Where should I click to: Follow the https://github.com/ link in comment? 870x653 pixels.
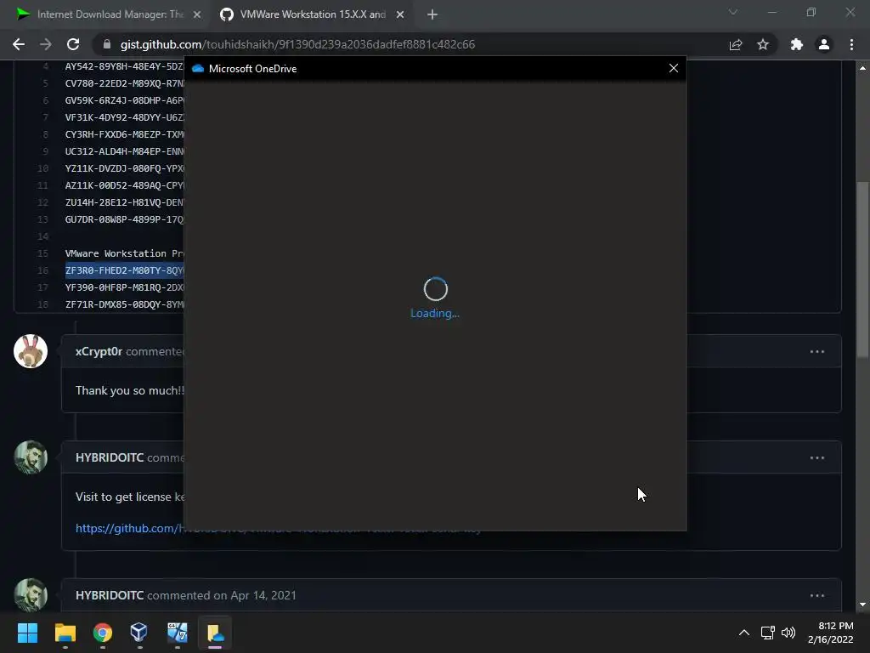[129, 528]
